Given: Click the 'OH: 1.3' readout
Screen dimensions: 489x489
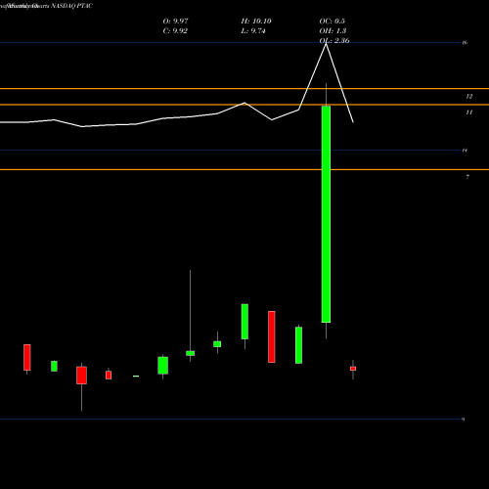Looking at the screenshot, I should click(x=333, y=31).
